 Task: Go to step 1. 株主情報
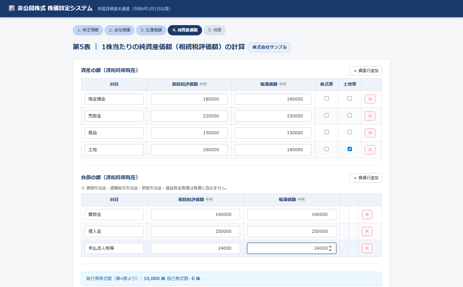click(88, 30)
